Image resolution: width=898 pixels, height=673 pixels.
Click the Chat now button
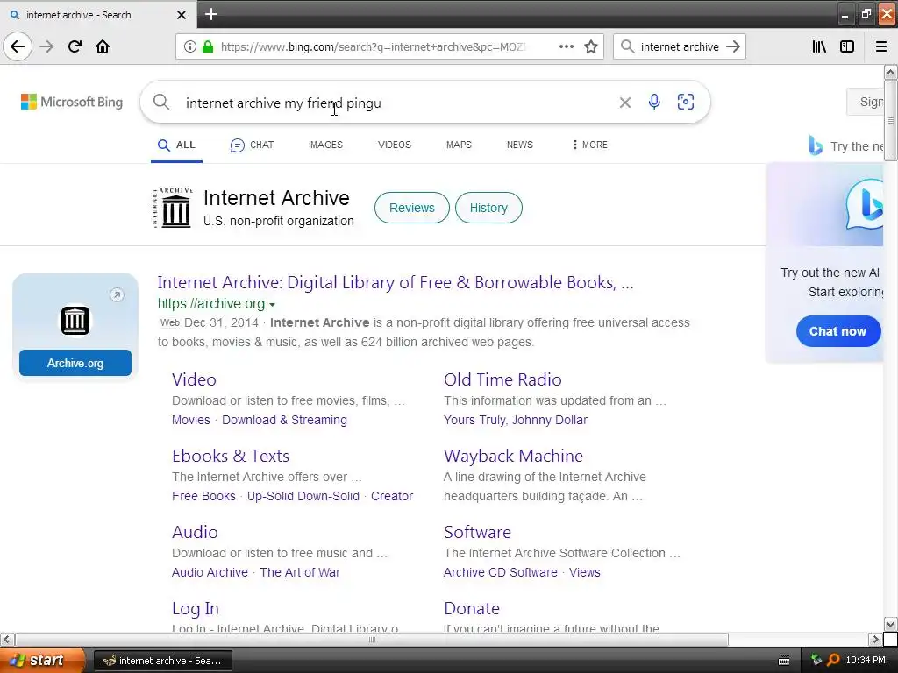837,330
